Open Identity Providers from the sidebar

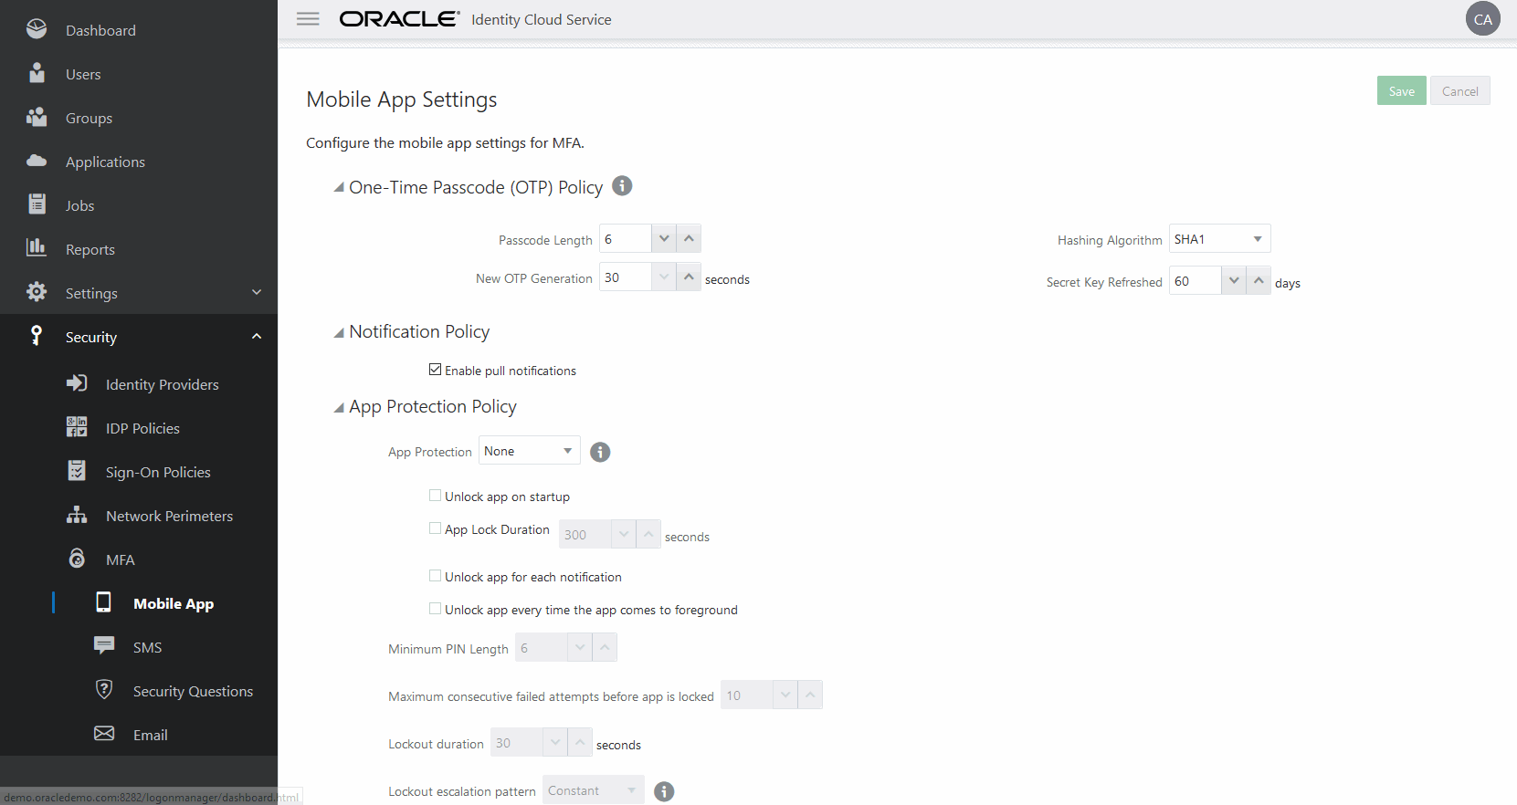coord(162,384)
